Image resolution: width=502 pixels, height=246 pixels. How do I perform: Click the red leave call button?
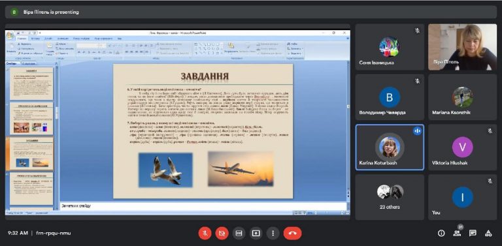(292, 233)
